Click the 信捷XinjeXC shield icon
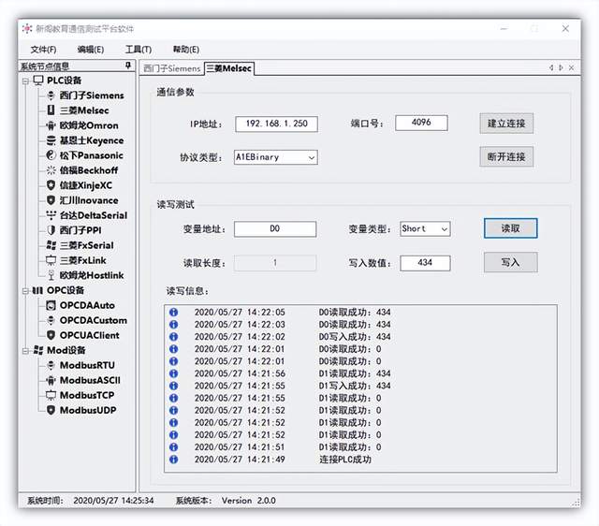This screenshot has width=599, height=526. coord(51,185)
